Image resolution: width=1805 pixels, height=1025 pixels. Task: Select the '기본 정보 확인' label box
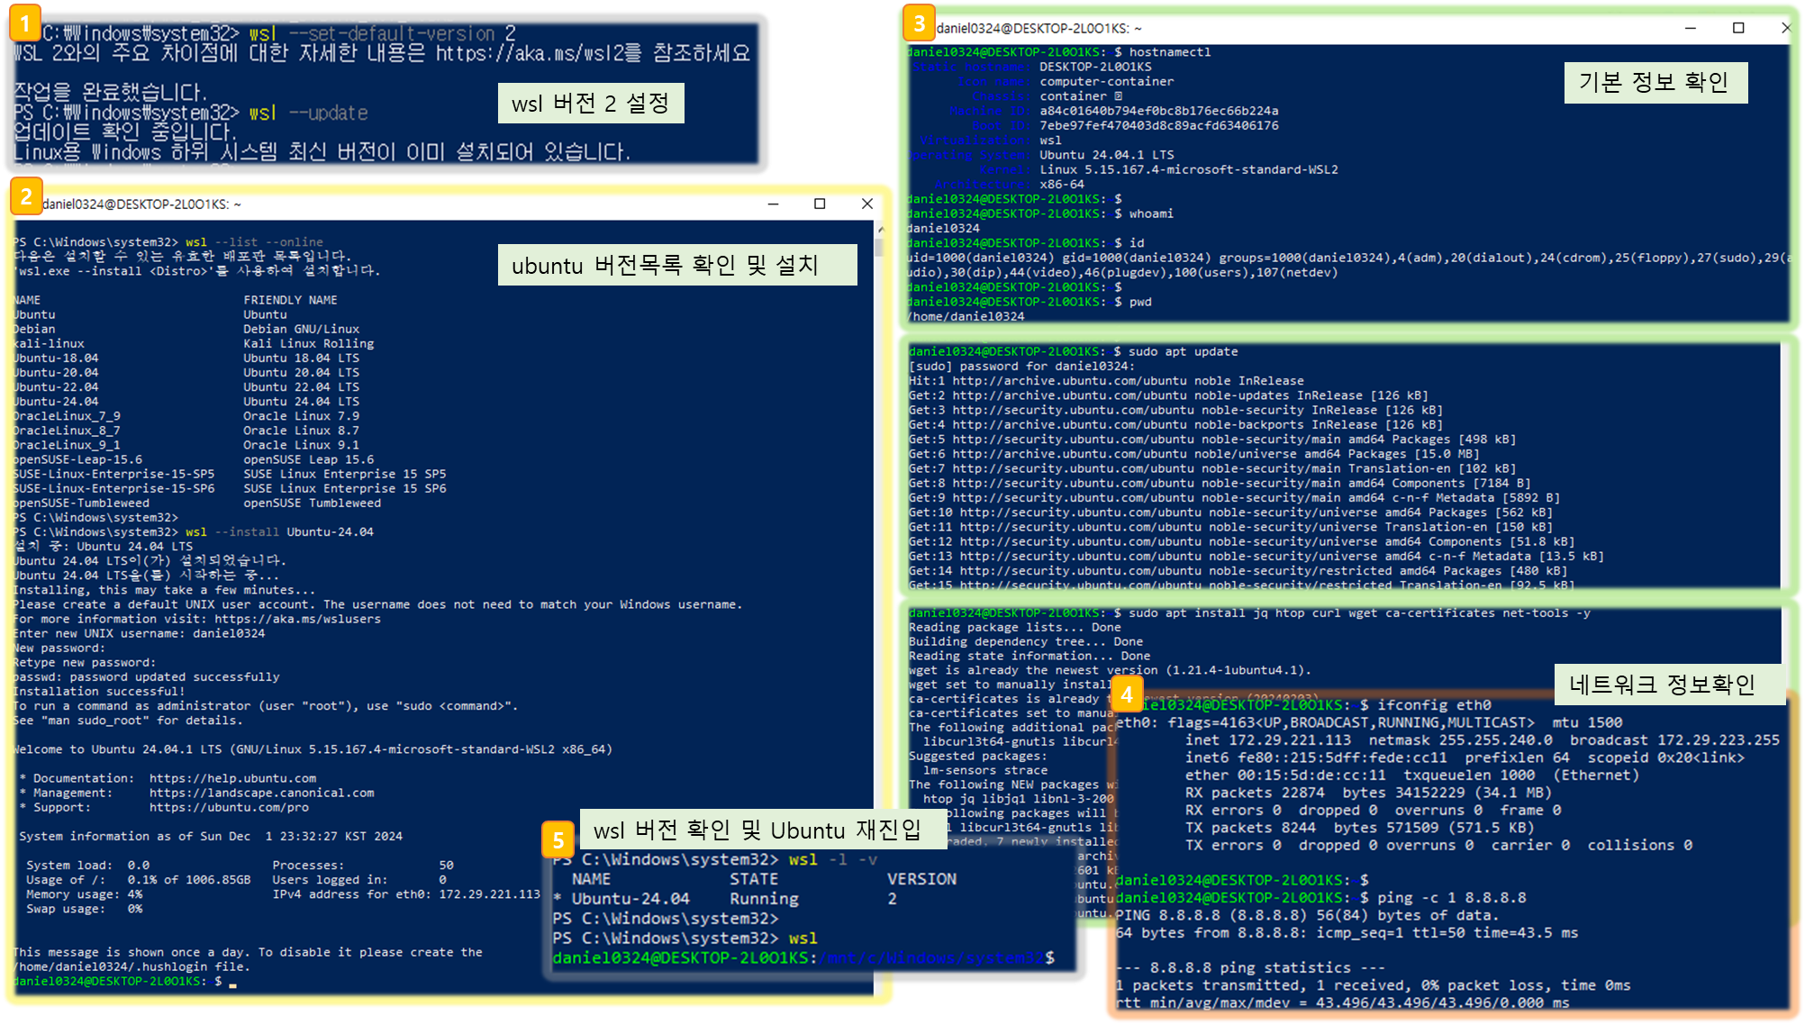coord(1655,83)
